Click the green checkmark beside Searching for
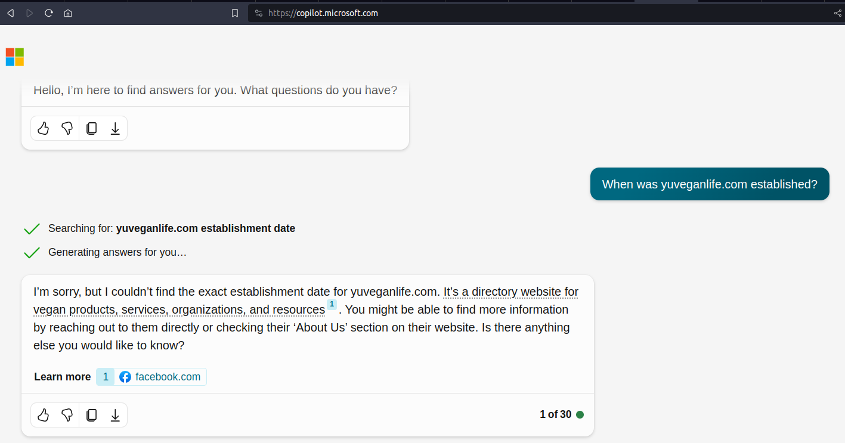845x443 pixels. pos(32,229)
